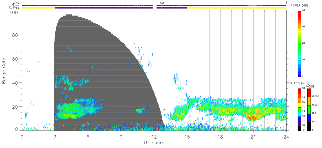Screen dimensions: 322x148
Task: Click the "100" tick on the Range Gate axis
Action: click(14, 12)
